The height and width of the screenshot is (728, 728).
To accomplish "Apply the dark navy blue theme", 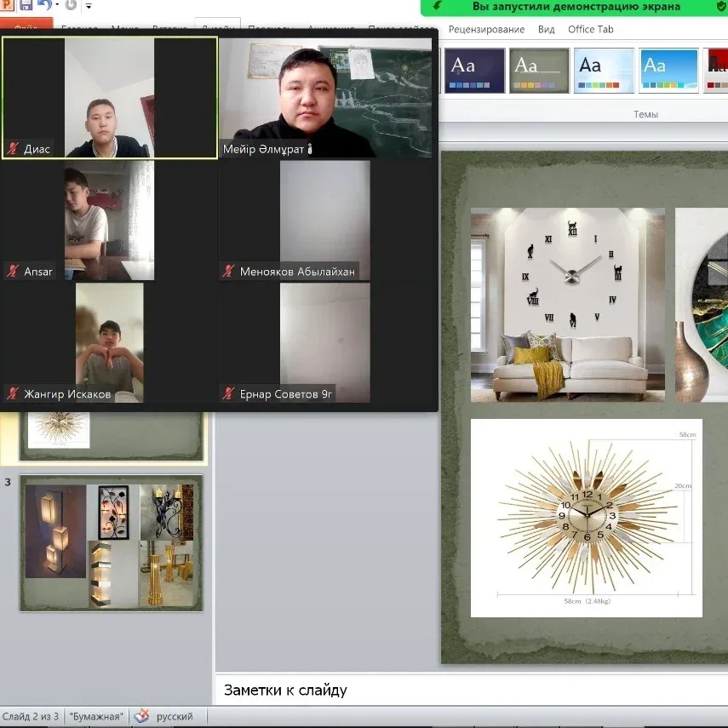I will [474, 71].
